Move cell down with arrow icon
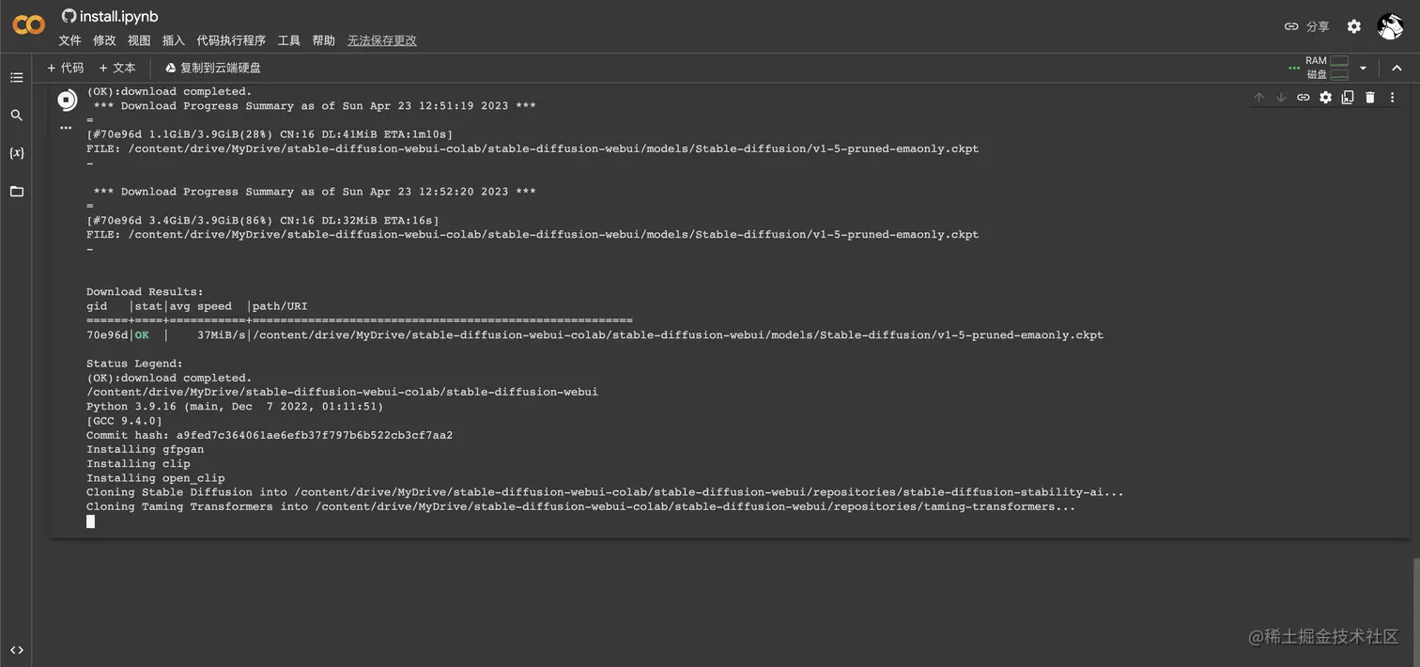The height and width of the screenshot is (667, 1420). (1281, 98)
